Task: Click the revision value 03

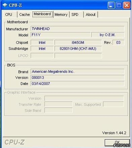Action: [118, 42]
